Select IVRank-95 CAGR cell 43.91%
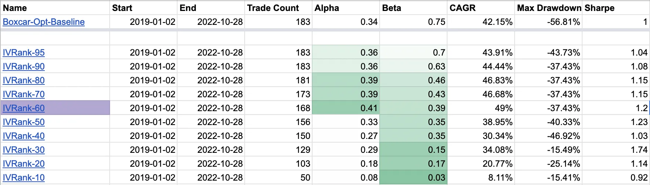 (481, 53)
